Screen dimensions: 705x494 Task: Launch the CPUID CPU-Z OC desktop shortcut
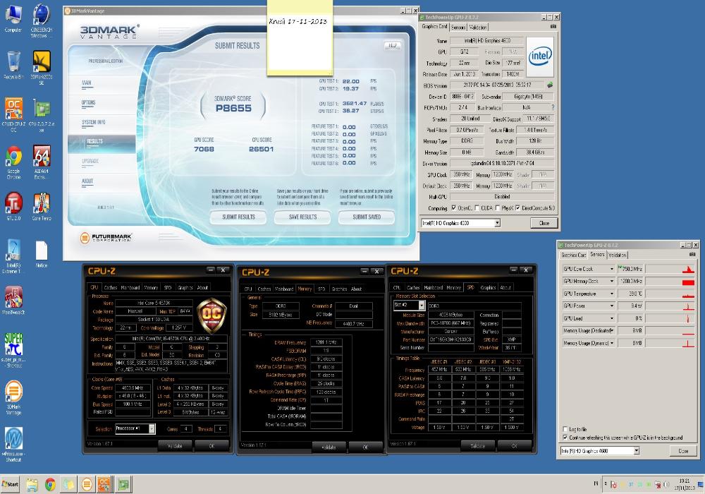click(13, 115)
